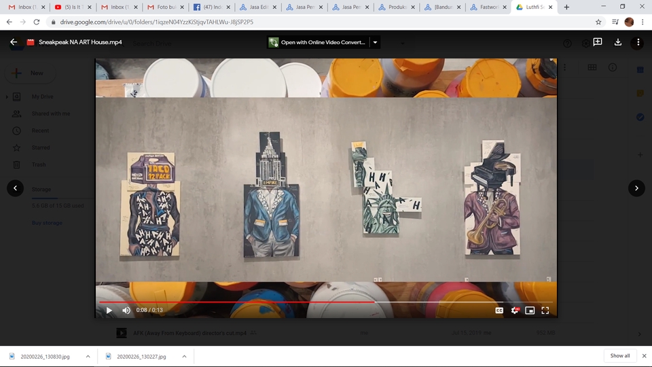
Task: Click the New button in Drive
Action: pos(29,73)
